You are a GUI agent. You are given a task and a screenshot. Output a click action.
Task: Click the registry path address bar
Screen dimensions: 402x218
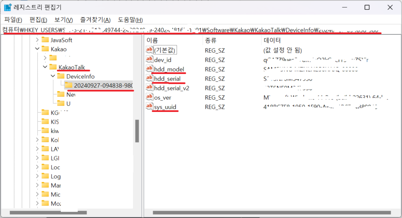click(x=201, y=30)
